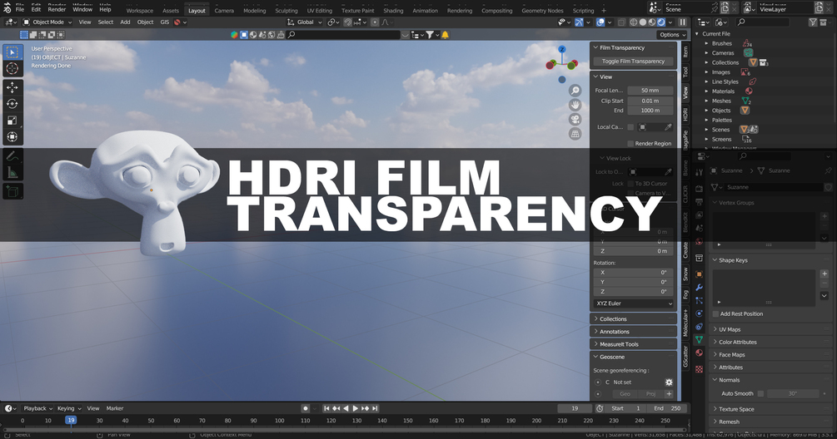Viewport: 837px width, 439px height.
Task: Click the play animation button
Action: 355,408
